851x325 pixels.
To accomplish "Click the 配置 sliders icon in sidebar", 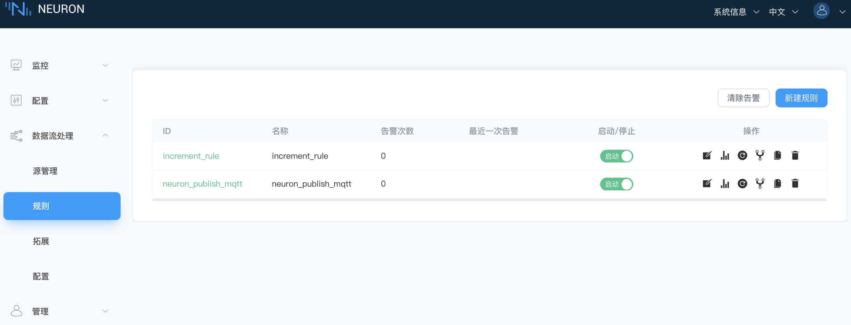I will pos(16,101).
